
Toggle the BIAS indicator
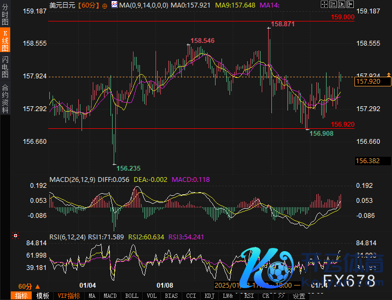tap(171, 296)
